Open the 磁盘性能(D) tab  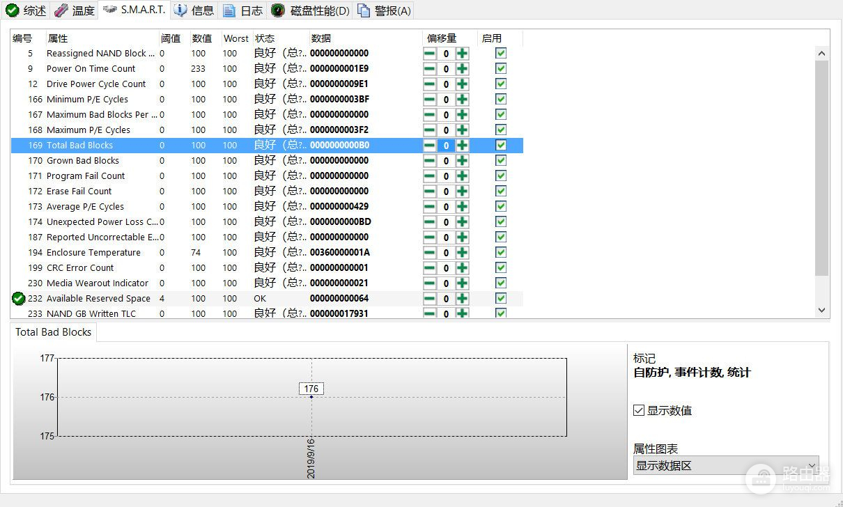click(x=311, y=10)
